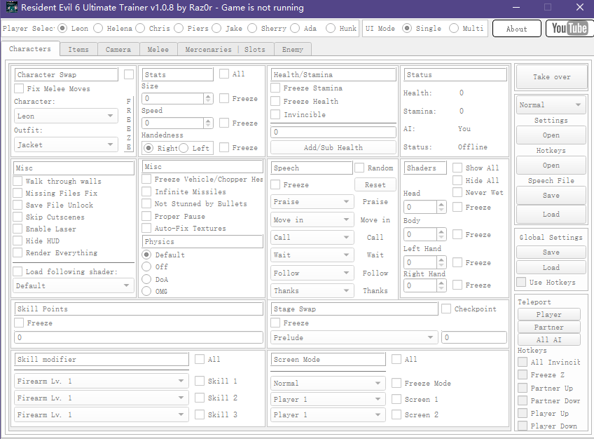Teleport using the Partner button

pyautogui.click(x=549, y=327)
